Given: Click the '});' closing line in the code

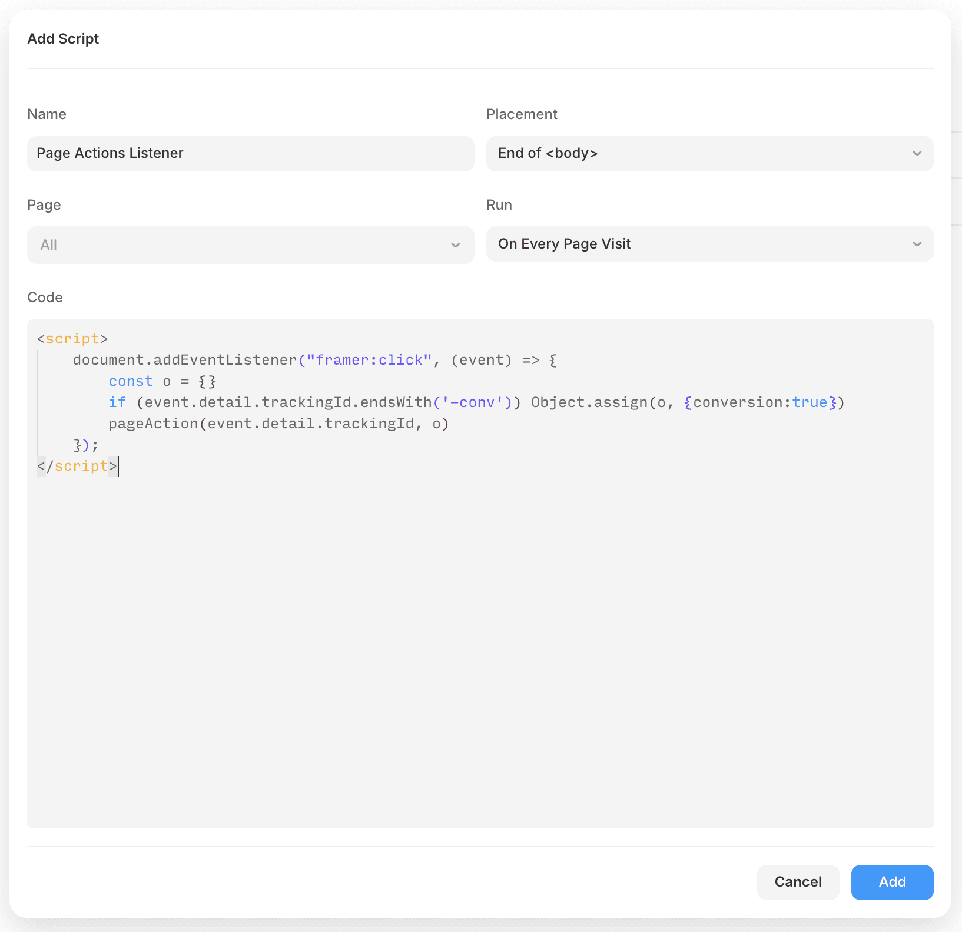Looking at the screenshot, I should pyautogui.click(x=86, y=445).
